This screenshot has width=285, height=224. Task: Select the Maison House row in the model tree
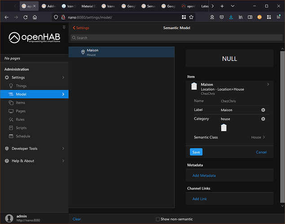tap(122, 52)
